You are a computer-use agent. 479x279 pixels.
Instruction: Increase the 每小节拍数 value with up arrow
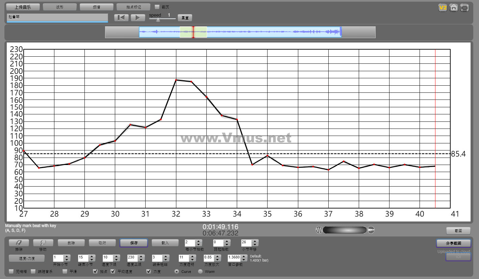(x=199, y=241)
